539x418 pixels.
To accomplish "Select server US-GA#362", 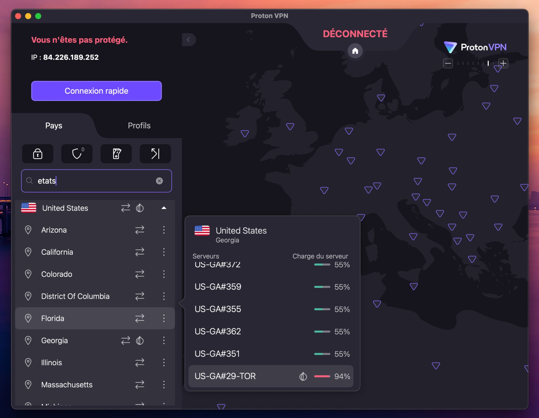I will (x=271, y=331).
